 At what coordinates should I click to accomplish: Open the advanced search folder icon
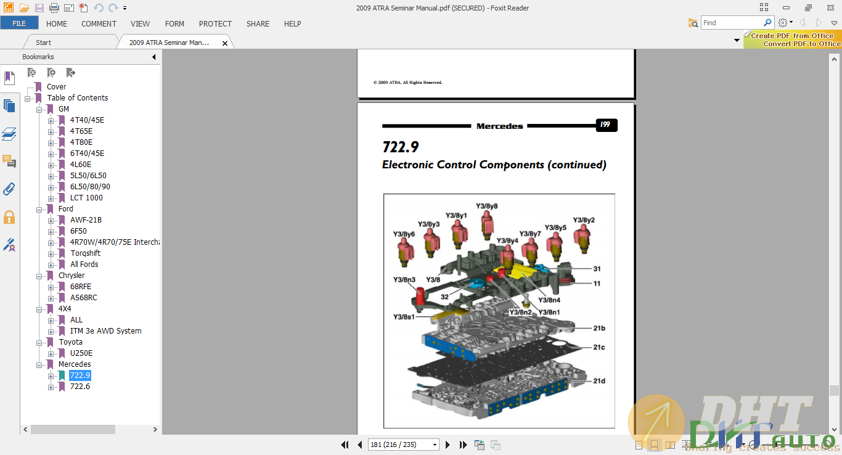[693, 23]
